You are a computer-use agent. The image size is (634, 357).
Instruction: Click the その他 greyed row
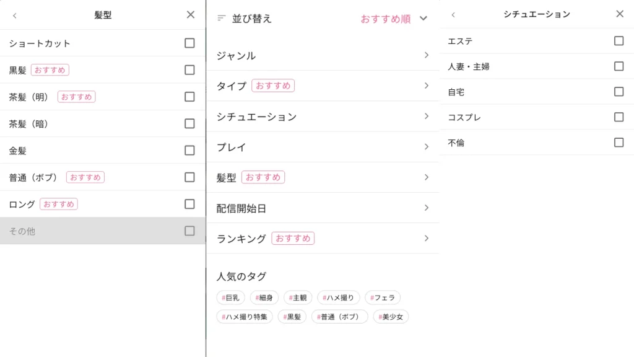[x=102, y=231]
